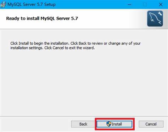This screenshot has height=132, width=168.
Task: Click the Install button to begin installation
Action: coord(114,124)
